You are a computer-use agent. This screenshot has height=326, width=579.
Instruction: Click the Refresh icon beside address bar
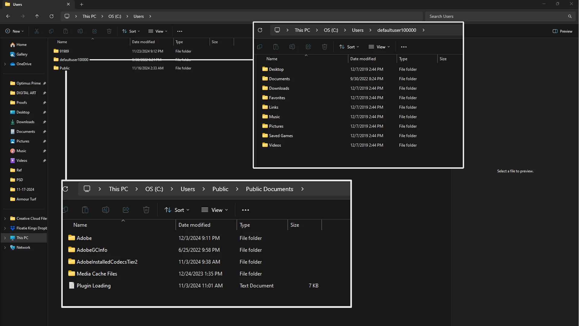click(52, 16)
